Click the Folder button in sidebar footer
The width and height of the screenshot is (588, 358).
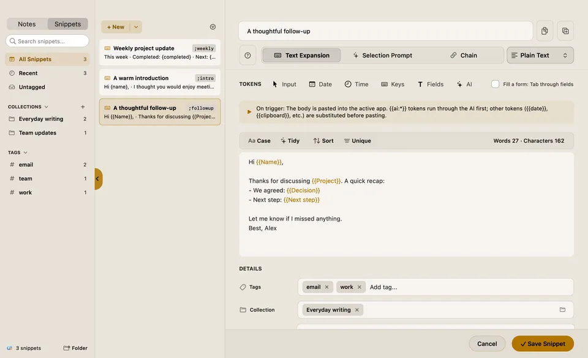click(75, 348)
